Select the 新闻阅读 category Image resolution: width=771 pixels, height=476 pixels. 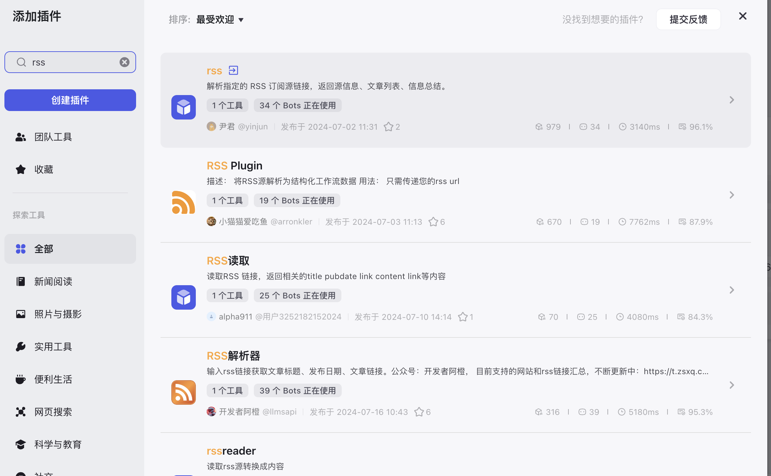click(x=53, y=281)
